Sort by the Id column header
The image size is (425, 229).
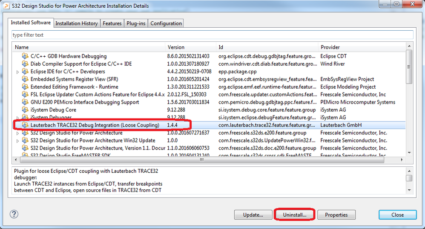point(267,47)
